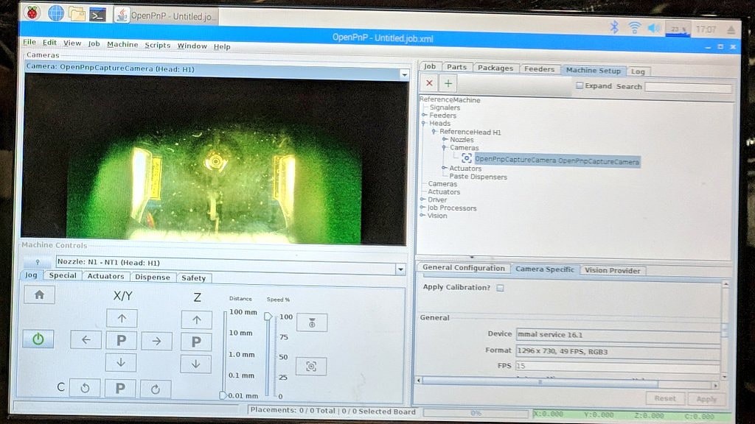Select the ReferenceMachine root item
The height and width of the screenshot is (424, 755).
[450, 100]
